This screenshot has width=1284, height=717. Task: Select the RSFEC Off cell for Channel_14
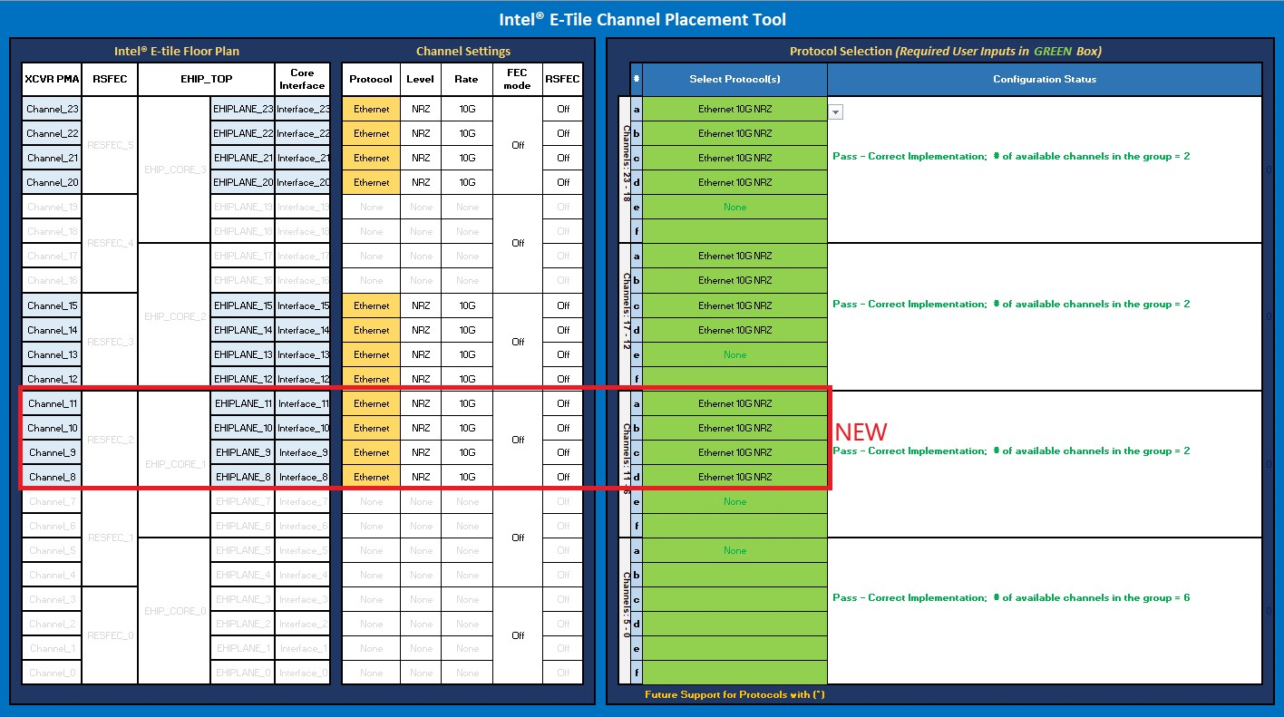(x=563, y=330)
